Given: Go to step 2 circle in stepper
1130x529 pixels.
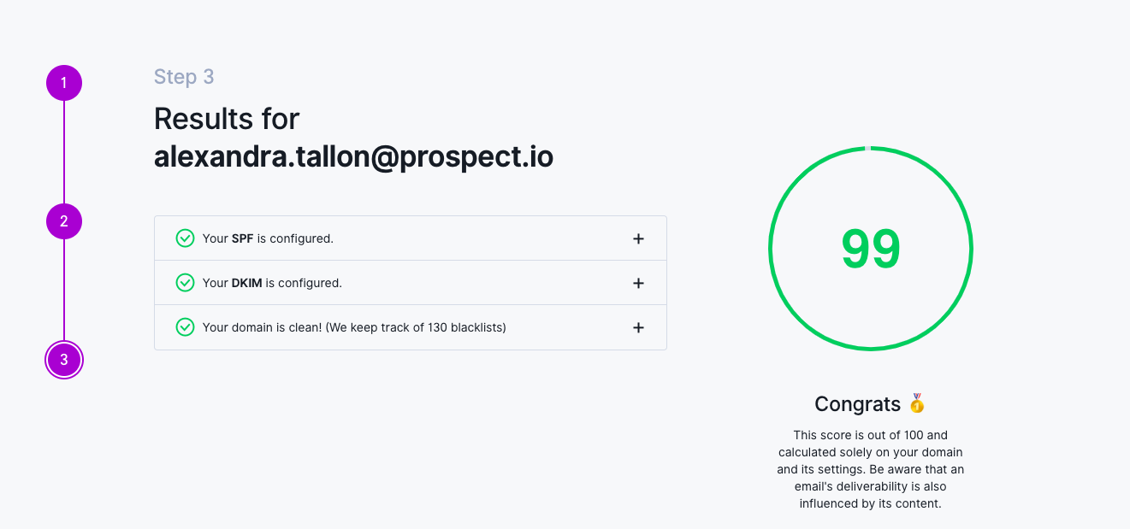Looking at the screenshot, I should 64,221.
